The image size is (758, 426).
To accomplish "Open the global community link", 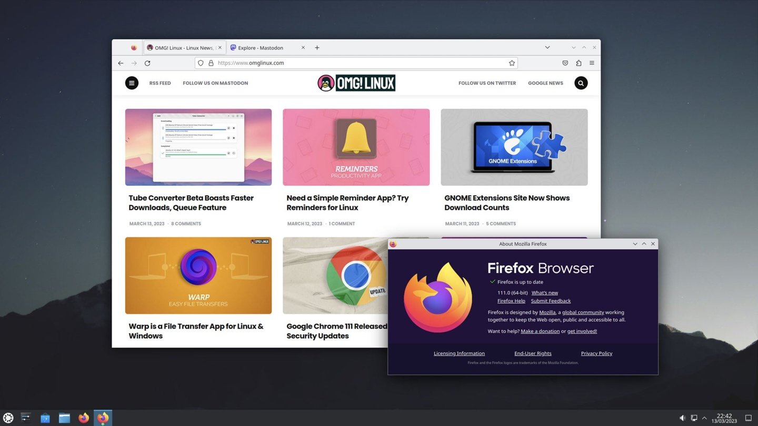I will click(583, 312).
